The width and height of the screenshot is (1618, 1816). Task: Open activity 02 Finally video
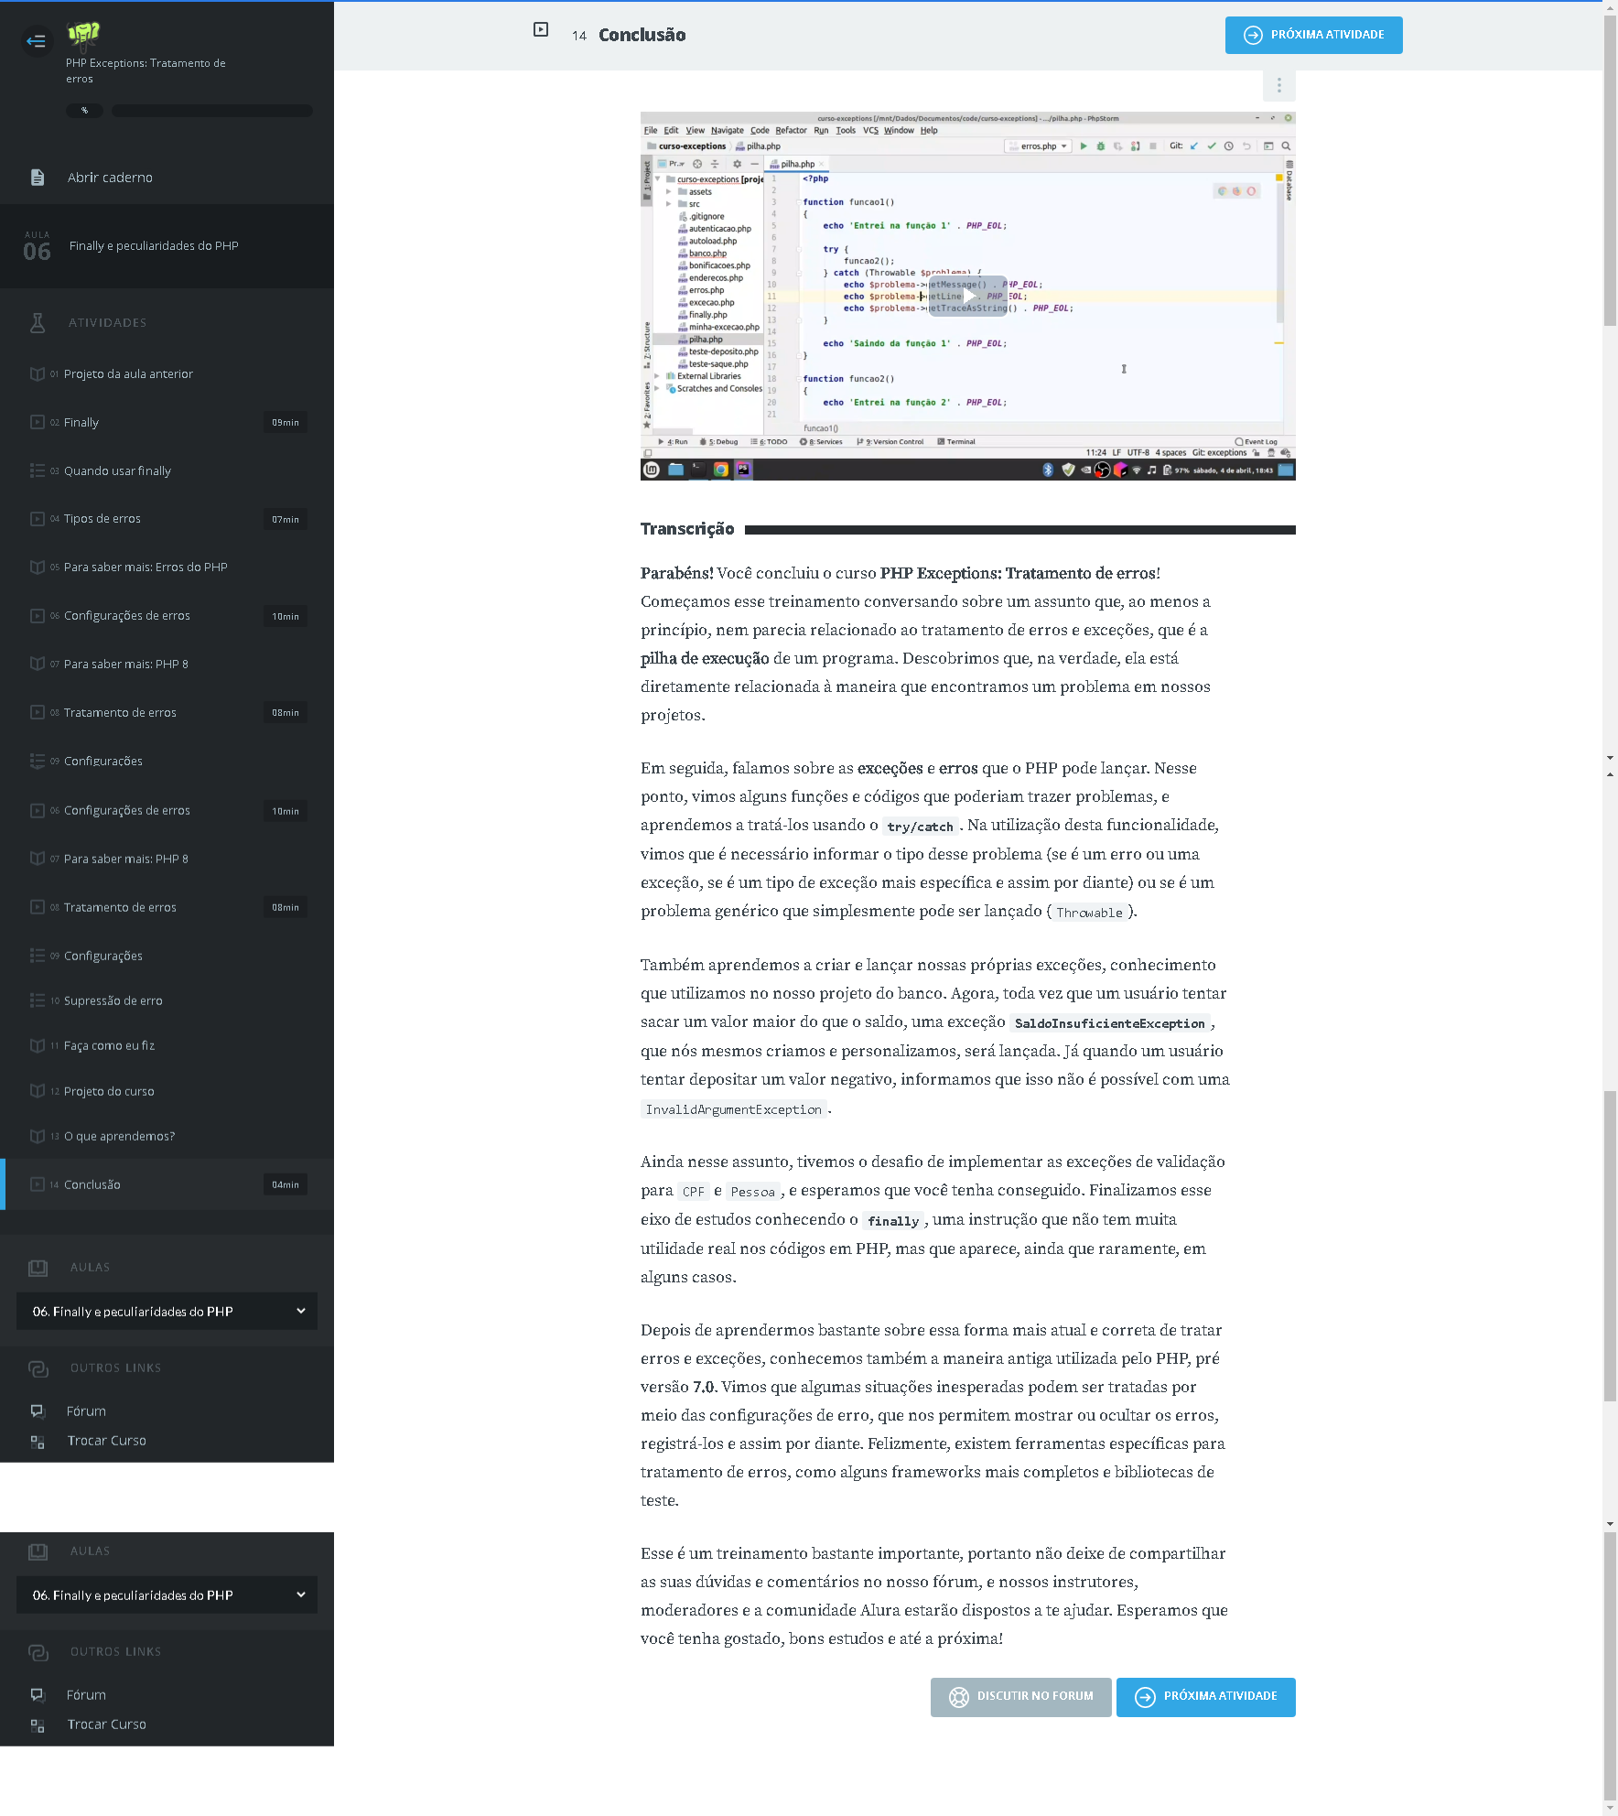[x=81, y=423]
